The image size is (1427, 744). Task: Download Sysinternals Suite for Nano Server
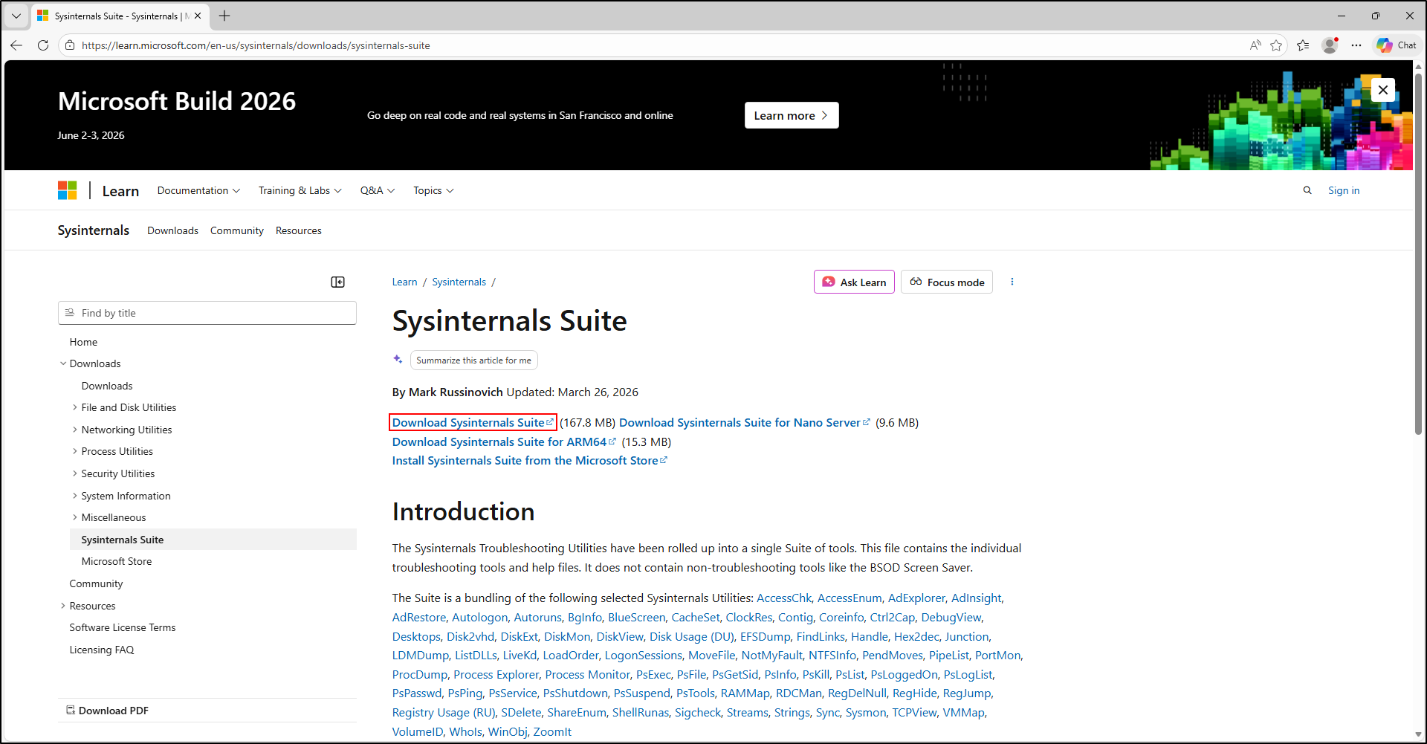[744, 422]
